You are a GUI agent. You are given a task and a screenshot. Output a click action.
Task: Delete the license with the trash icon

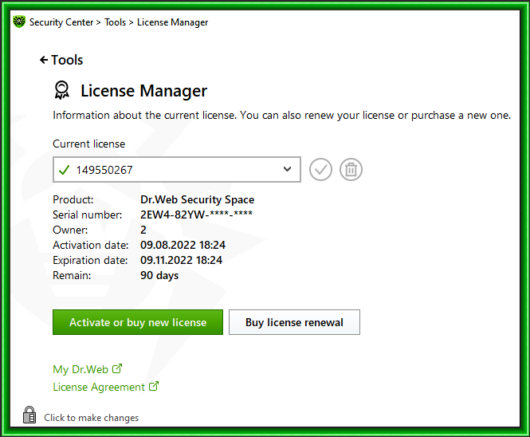pos(351,169)
